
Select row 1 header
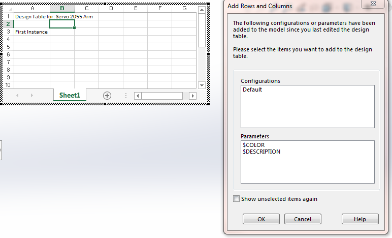[x=8, y=16]
